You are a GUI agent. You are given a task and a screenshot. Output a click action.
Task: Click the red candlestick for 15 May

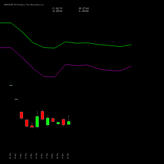pyautogui.click(x=42, y=115)
